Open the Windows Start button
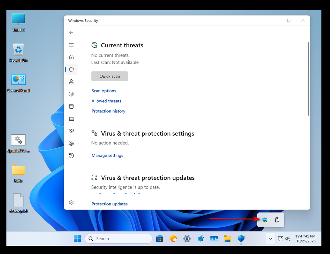The width and height of the screenshot is (330, 254). [x=77, y=239]
